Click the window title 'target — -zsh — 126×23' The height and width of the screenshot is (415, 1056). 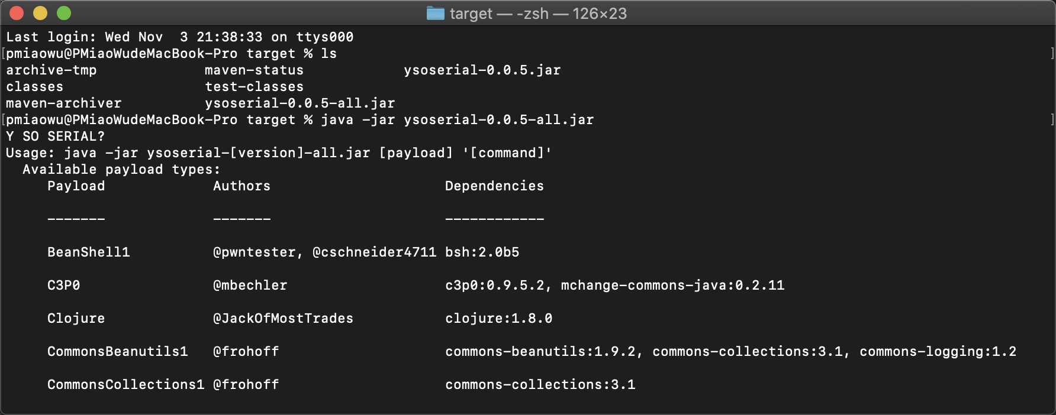(538, 13)
